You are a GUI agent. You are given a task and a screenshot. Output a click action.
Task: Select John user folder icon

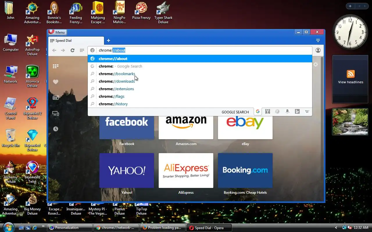point(10,11)
